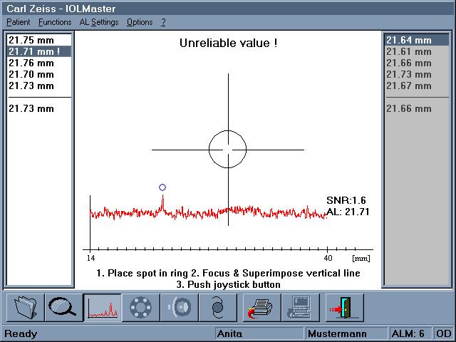Open the question mark help menu
Image resolution: width=456 pixels, height=342 pixels.
pos(163,22)
